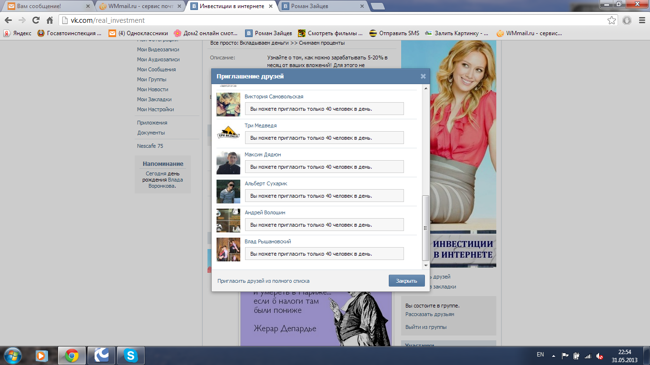Viewport: 650px width, 365px height.
Task: Open Мои Закладки in sidebar
Action: pos(154,99)
